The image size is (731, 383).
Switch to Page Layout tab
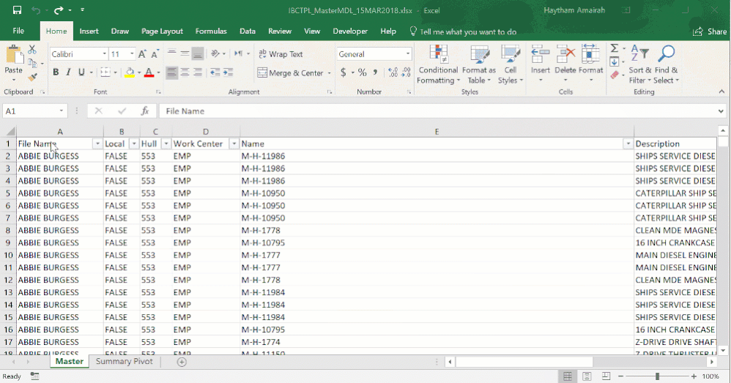pyautogui.click(x=162, y=31)
